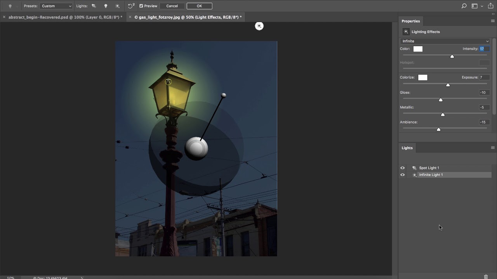Click the Intensity slider handle

452,57
